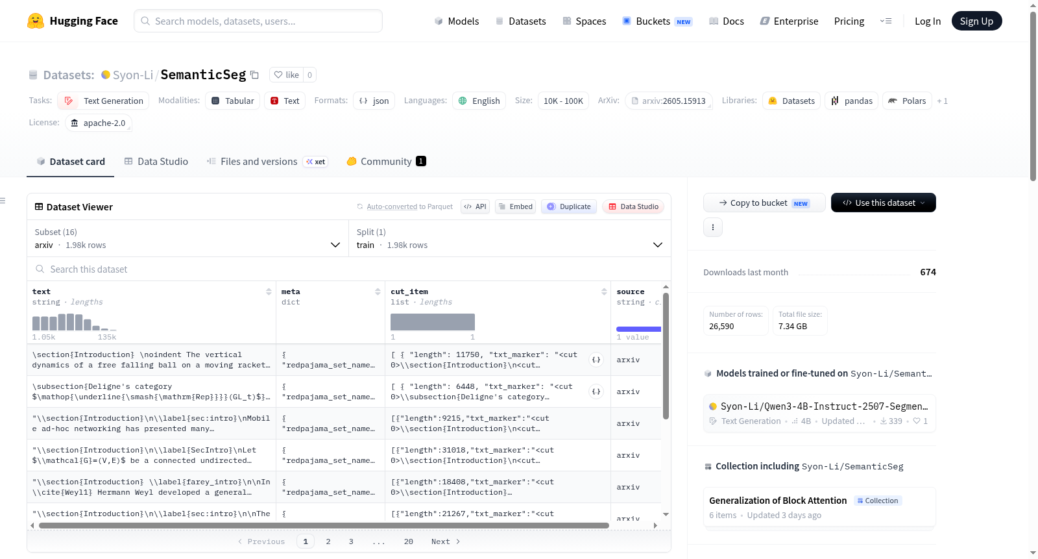
Task: Select the Tabular modality tag
Action: (x=233, y=101)
